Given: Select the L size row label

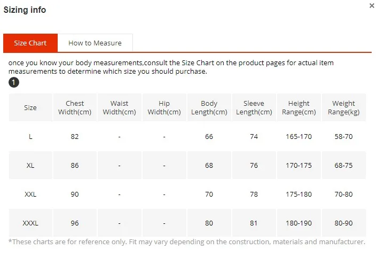Looking at the screenshot, I should [30, 137].
